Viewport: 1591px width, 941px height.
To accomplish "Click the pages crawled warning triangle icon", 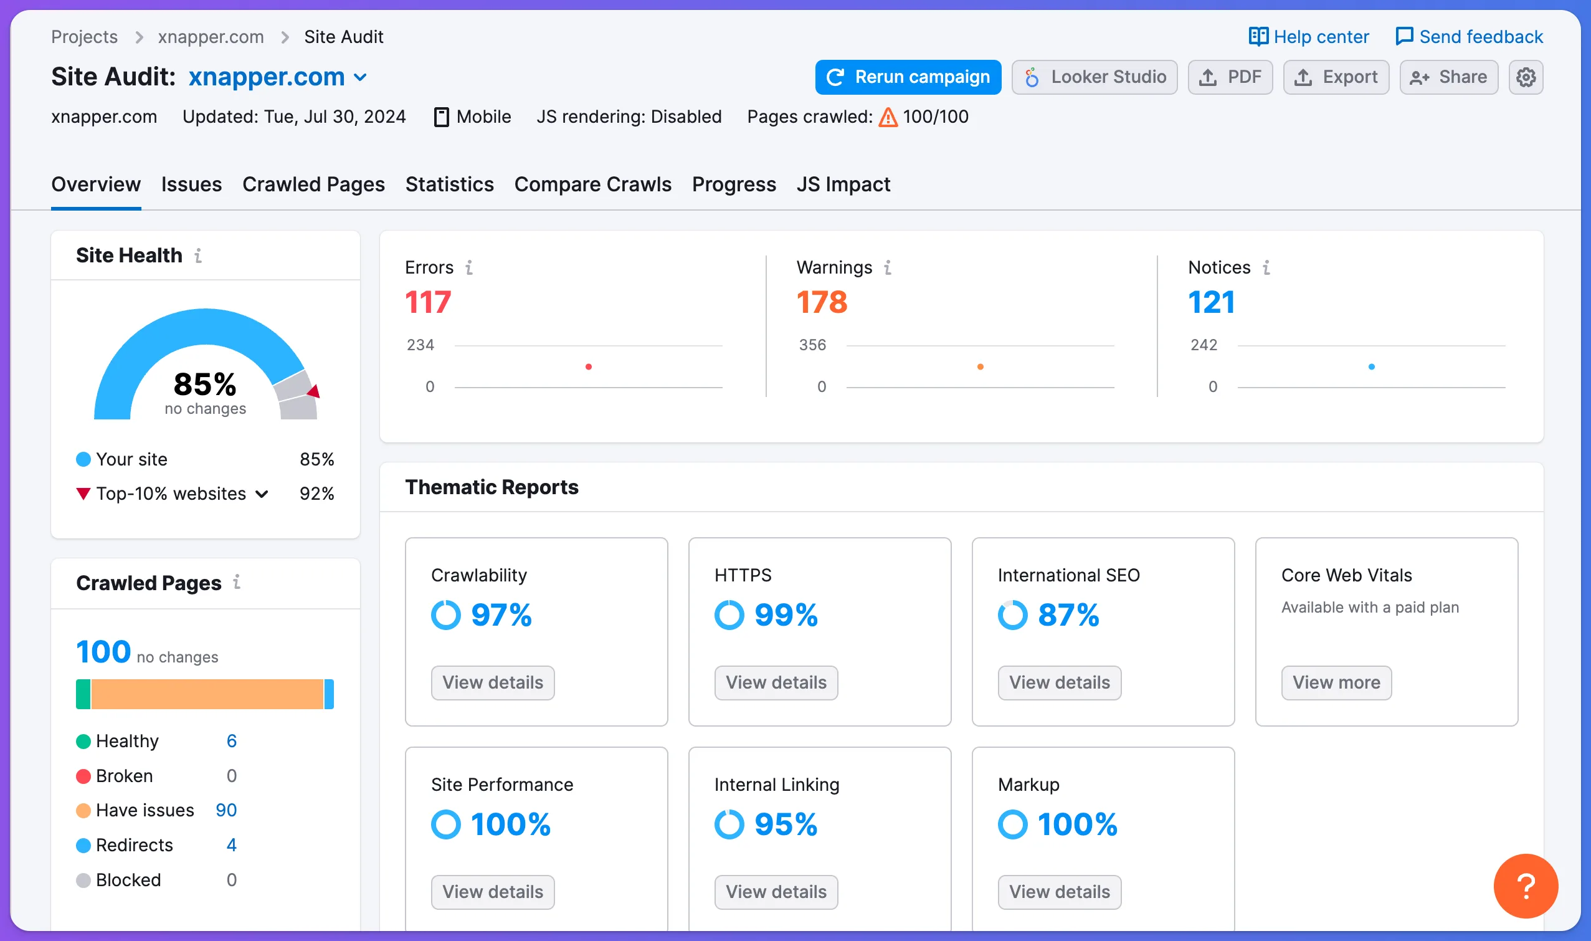I will coord(888,117).
